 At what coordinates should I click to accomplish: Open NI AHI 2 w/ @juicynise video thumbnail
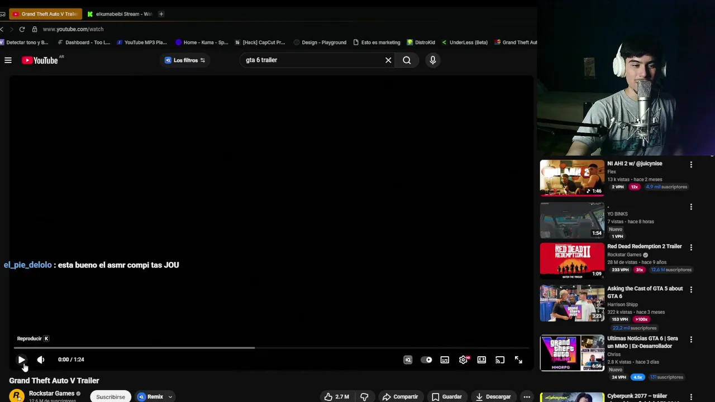572,178
